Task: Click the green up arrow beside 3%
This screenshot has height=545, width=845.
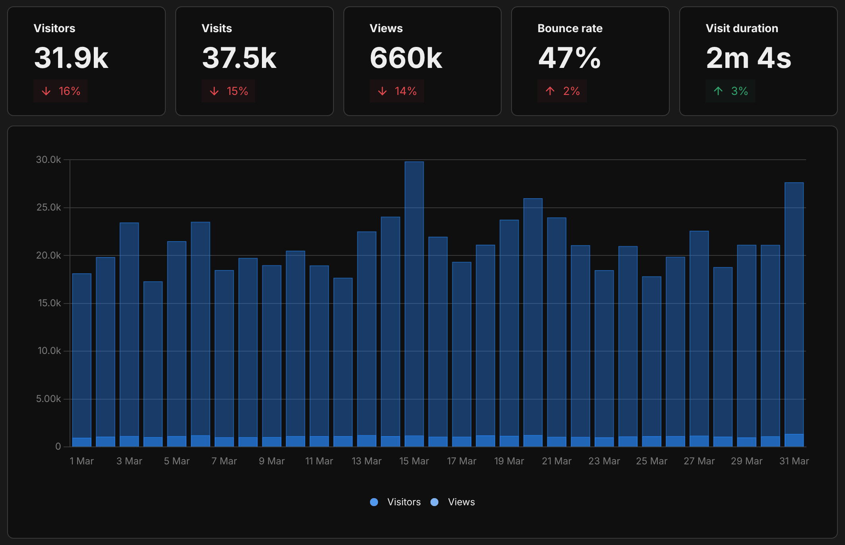Action: point(718,91)
